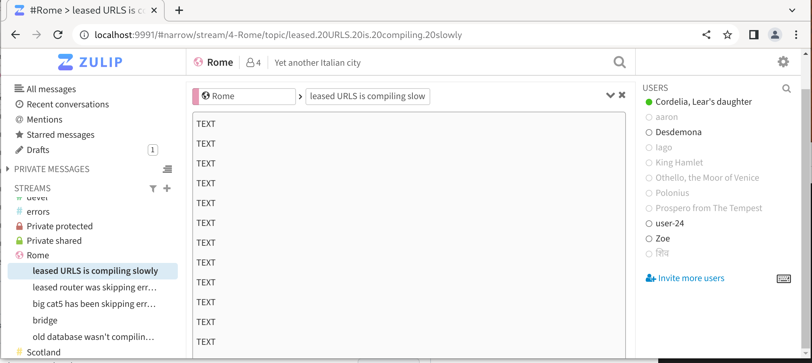Create a stream with the plus icon
Screen dimensions: 812x363
point(167,188)
